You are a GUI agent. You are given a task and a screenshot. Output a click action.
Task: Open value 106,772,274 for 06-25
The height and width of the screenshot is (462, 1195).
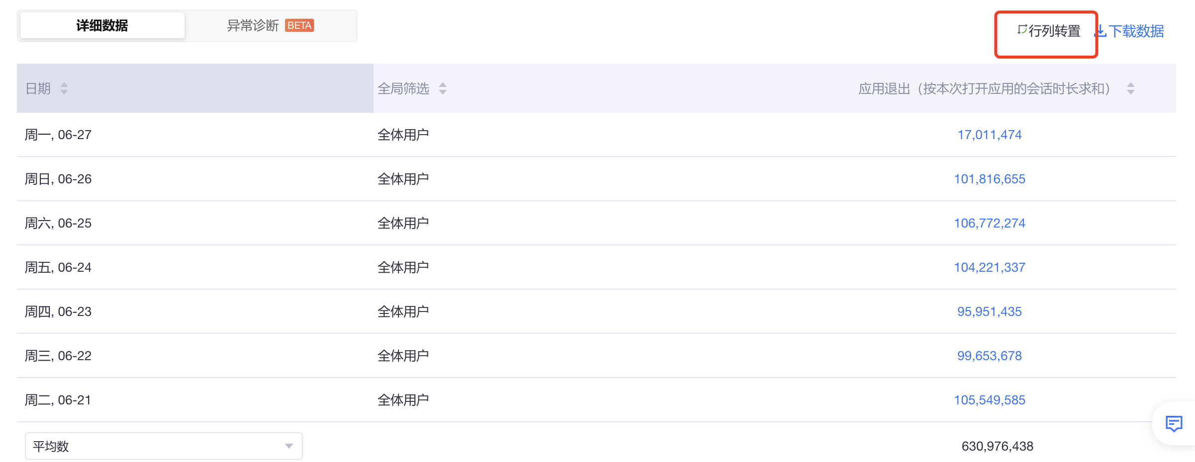989,223
